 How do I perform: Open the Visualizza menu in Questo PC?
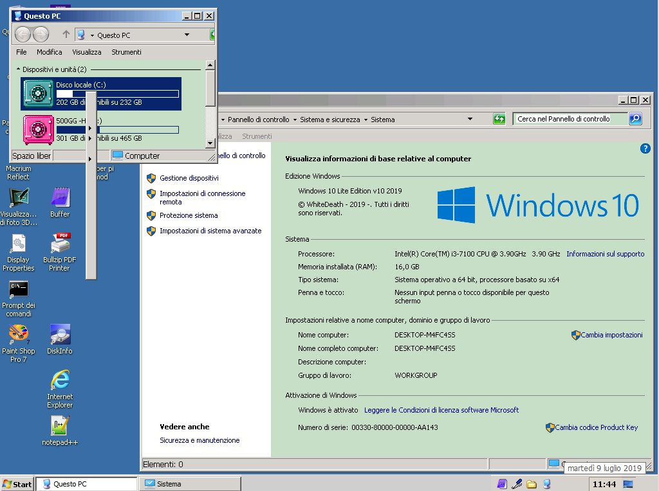coord(87,52)
